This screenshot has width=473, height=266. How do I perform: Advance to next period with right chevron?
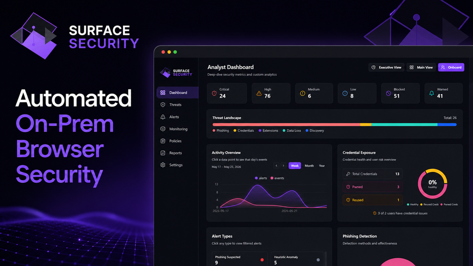coord(283,166)
